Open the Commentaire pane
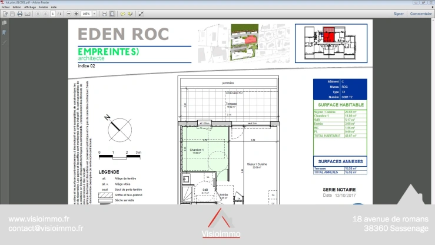This screenshot has height=245, width=435. (x=421, y=14)
